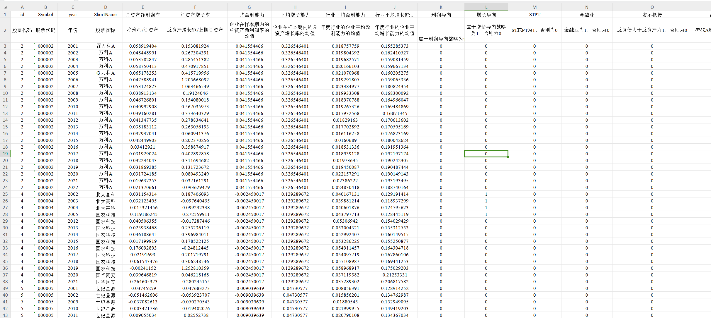Image resolution: width=711 pixels, height=318 pixels.
Task: Click the ShortName header cell
Action: pyautogui.click(x=105, y=15)
